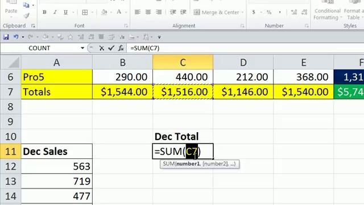Viewport: 364px width, 205px height.
Task: Click in the formula bar showing =SUM(C7)
Action: (246, 48)
